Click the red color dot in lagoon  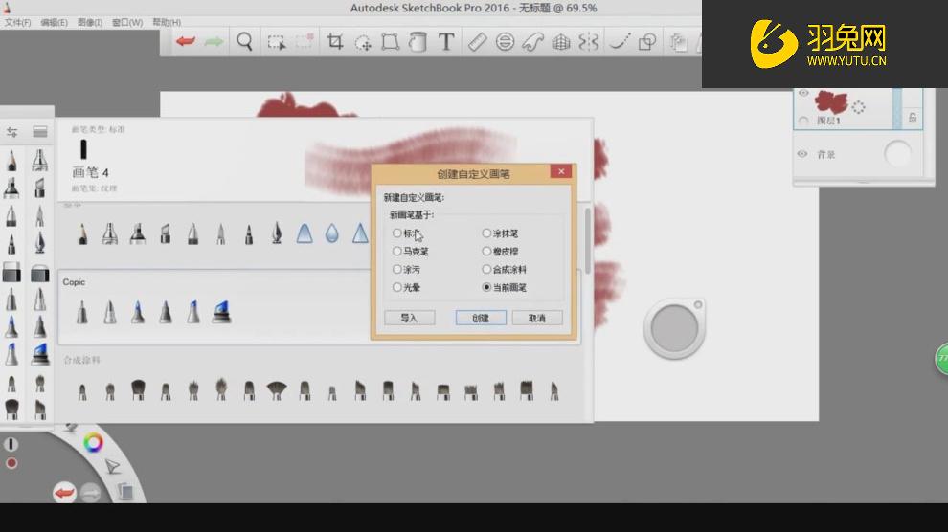tap(11, 463)
